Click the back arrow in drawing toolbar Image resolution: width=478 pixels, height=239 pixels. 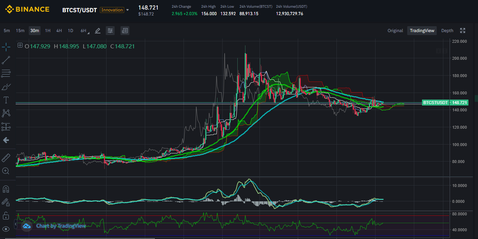6,140
